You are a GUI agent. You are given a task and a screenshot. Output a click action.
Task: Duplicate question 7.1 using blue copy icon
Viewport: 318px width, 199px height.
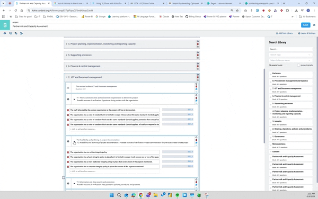tap(196, 101)
